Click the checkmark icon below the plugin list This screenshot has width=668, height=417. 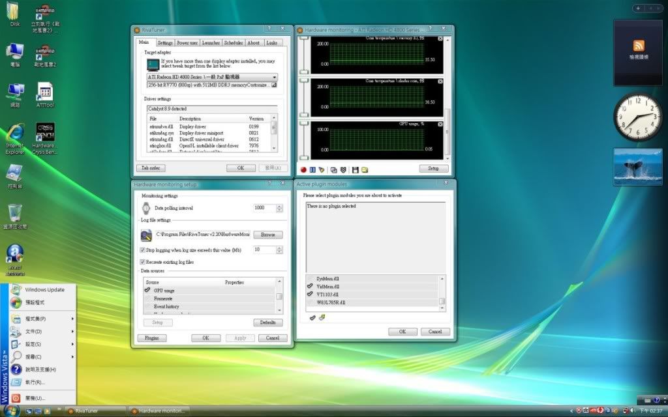(312, 317)
